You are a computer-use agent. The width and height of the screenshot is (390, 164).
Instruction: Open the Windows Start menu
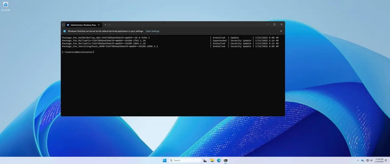pyautogui.click(x=165, y=160)
